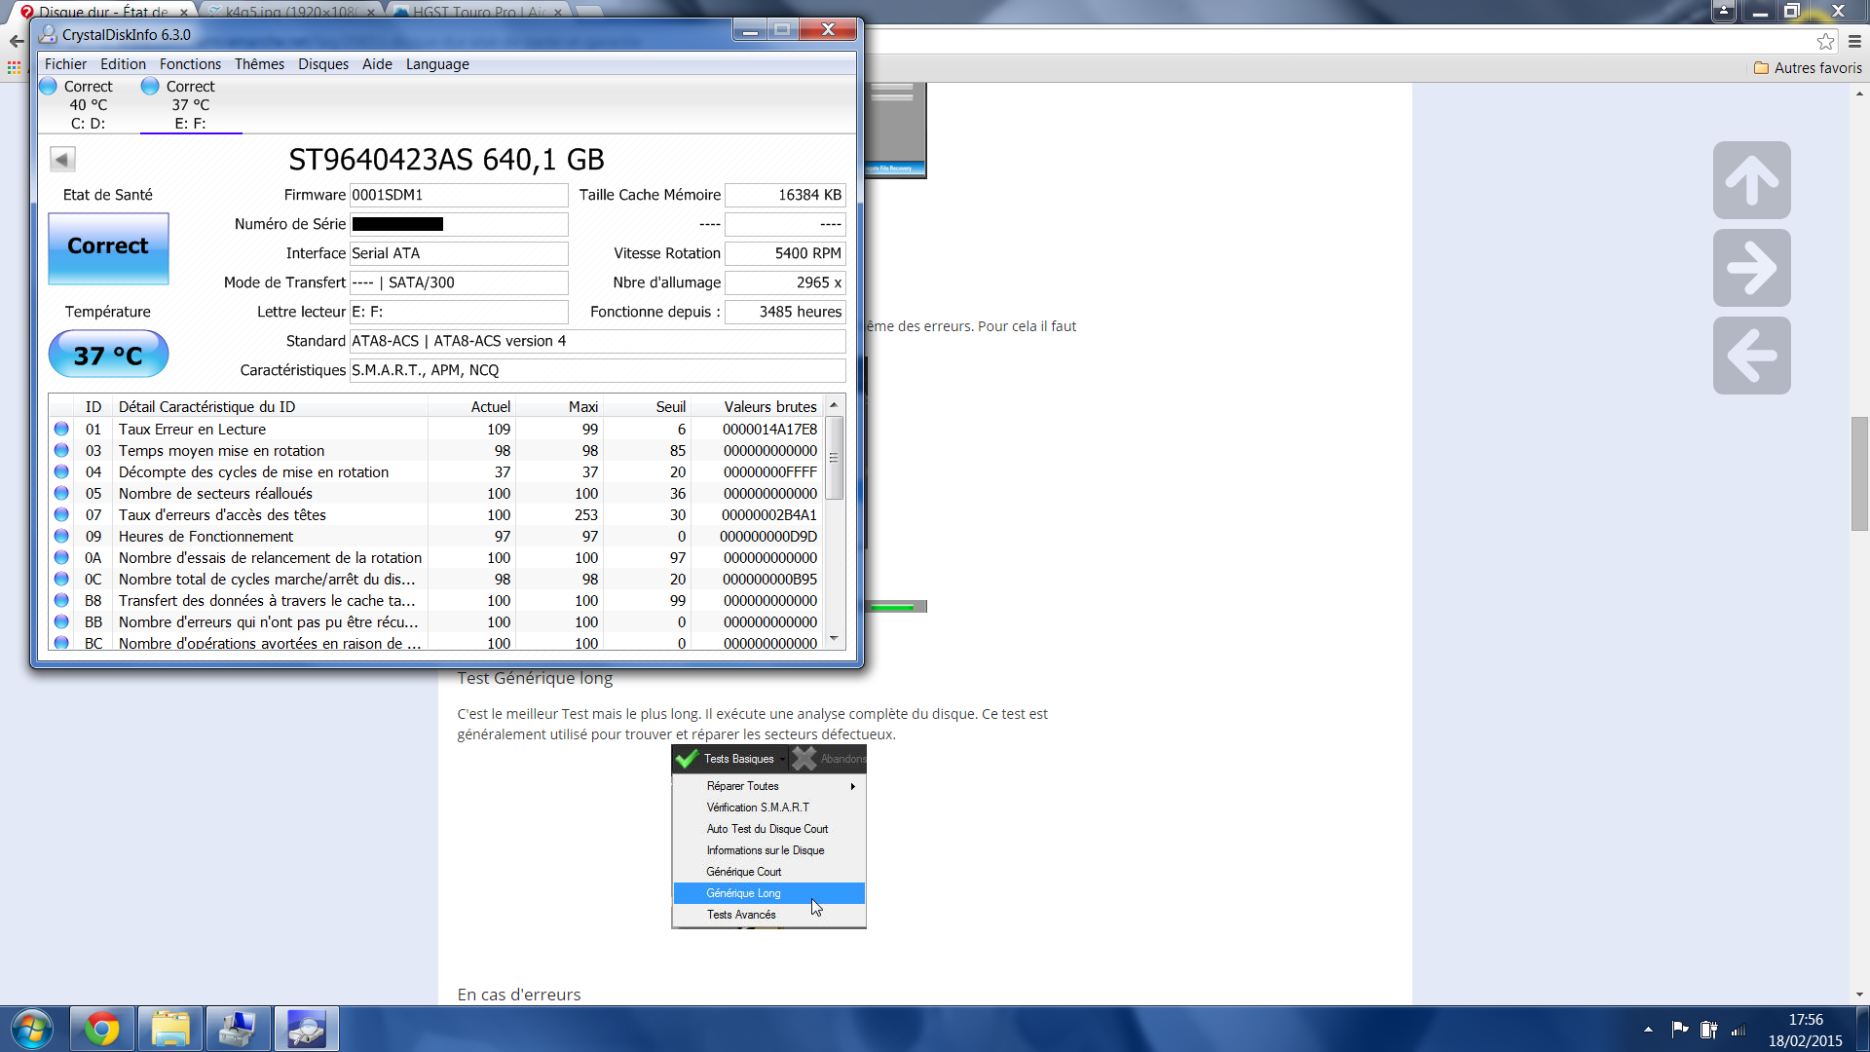This screenshot has height=1052, width=1870.
Task: Click the 37 °C temperature button
Action: point(108,355)
